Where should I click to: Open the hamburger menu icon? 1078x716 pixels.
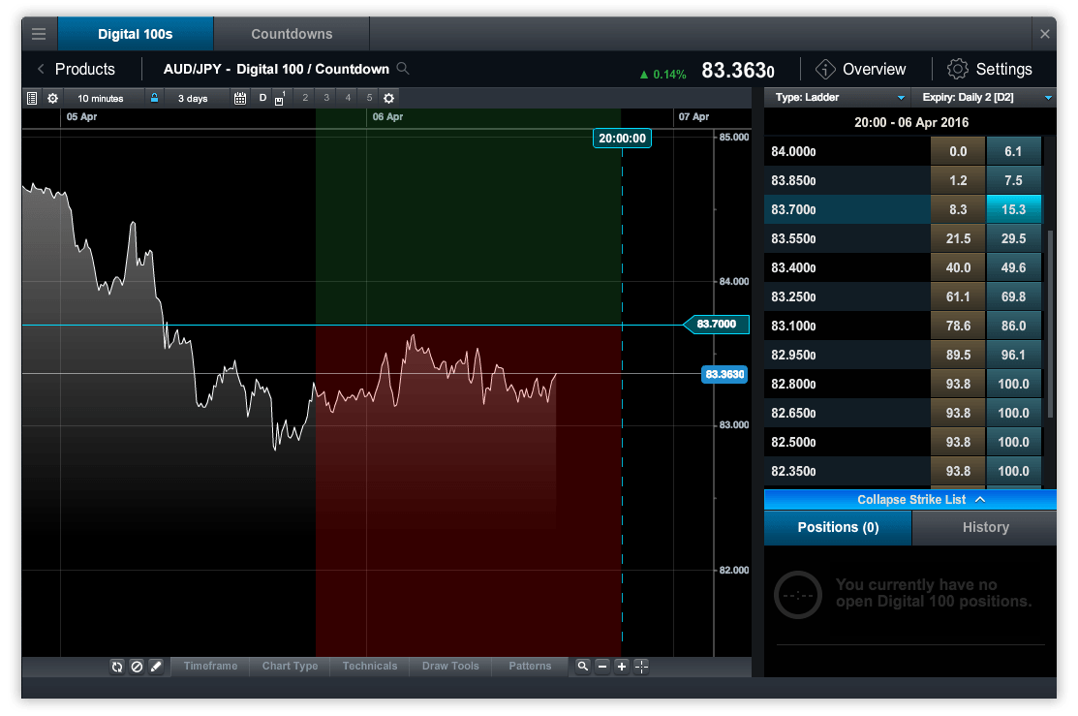click(39, 34)
